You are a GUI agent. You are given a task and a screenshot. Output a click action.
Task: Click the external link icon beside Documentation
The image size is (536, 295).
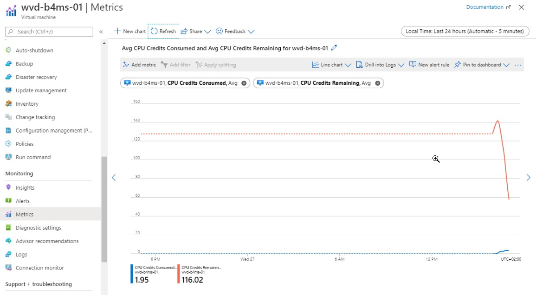click(x=508, y=7)
